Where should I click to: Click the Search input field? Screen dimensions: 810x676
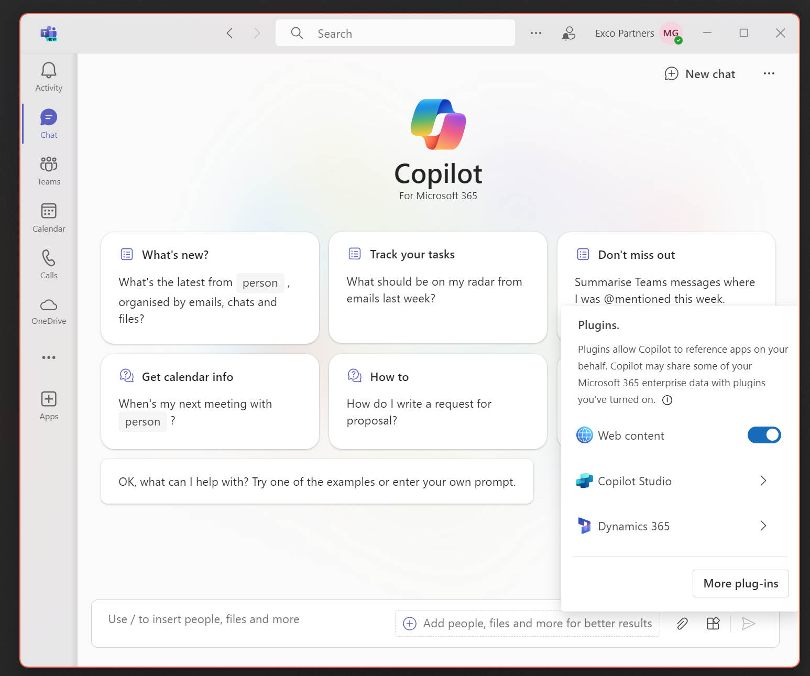[x=395, y=33]
